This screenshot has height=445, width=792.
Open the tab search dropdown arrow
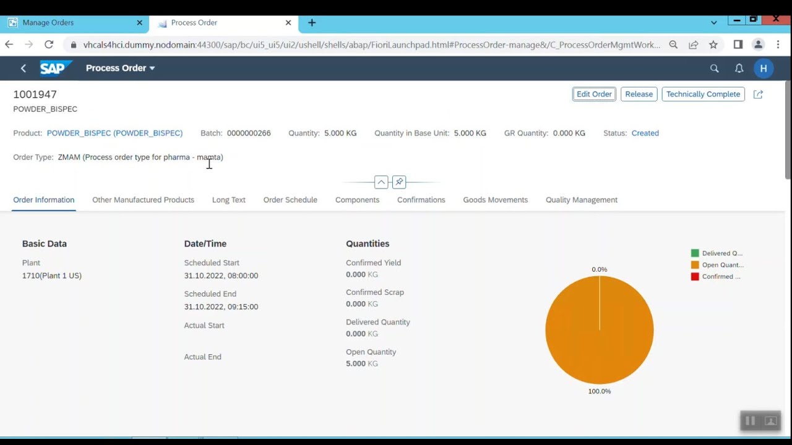click(714, 23)
